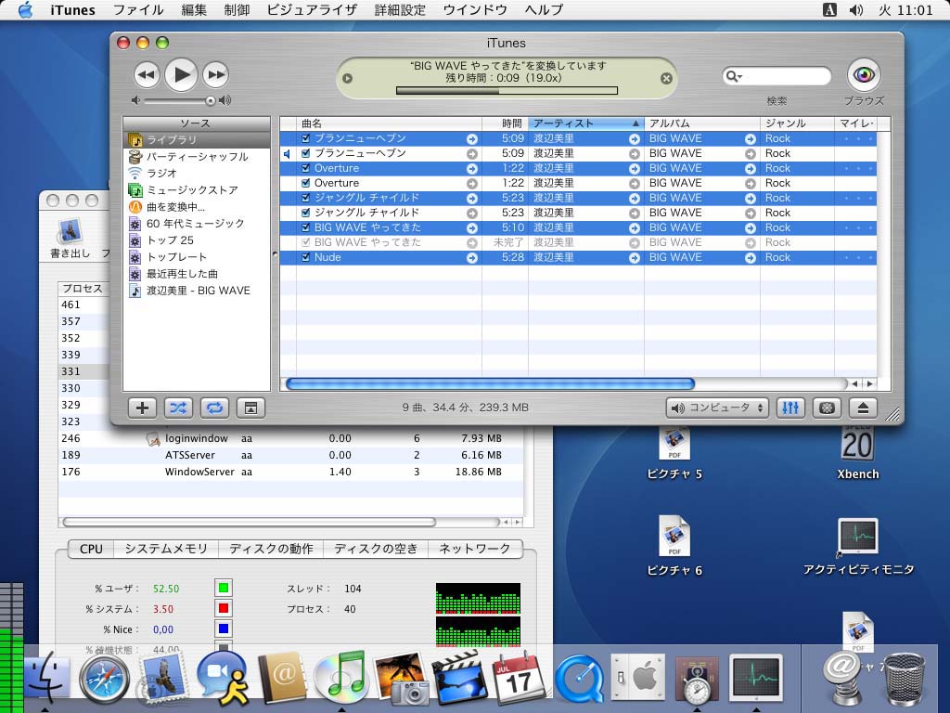The width and height of the screenshot is (950, 713).
Task: Open the Xbench desktop icon
Action: [857, 443]
